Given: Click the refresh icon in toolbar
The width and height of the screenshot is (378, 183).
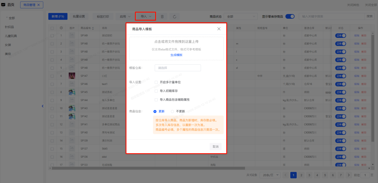Looking at the screenshot, I should (x=175, y=17).
